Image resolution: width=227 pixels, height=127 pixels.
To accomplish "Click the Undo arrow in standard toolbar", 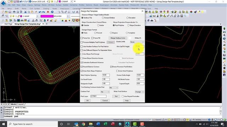I will [40, 12].
